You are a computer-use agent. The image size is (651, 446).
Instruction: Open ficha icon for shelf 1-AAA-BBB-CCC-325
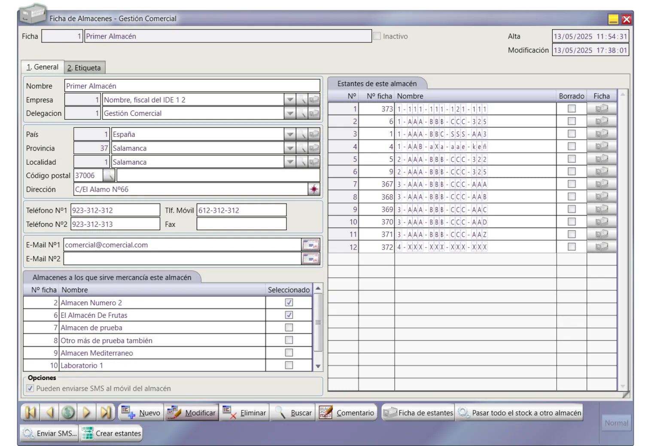click(x=602, y=121)
